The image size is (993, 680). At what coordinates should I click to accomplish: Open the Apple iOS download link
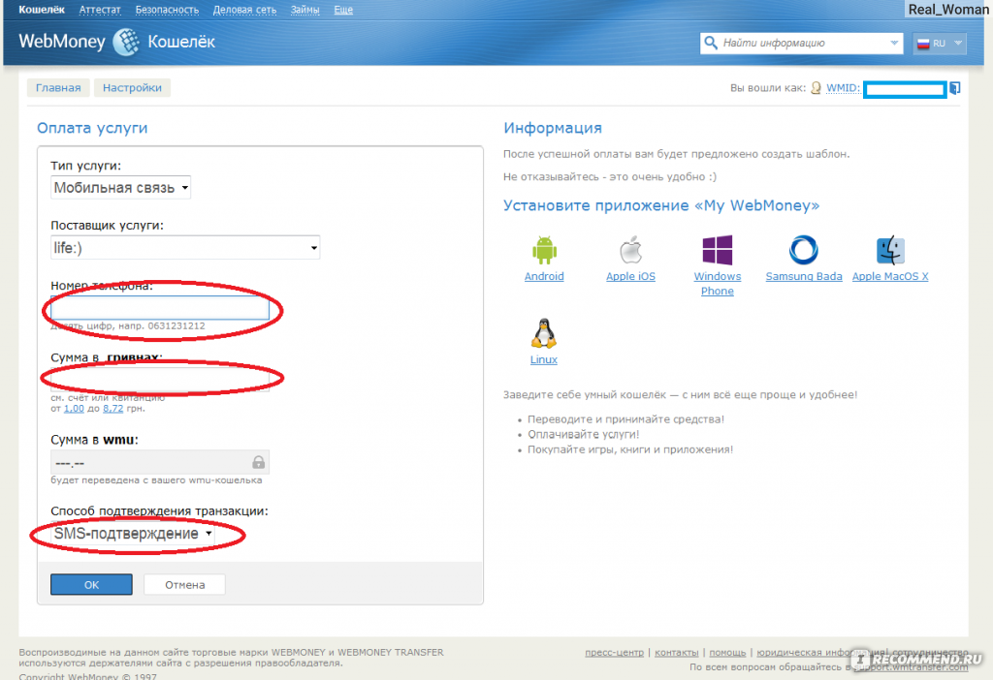click(x=630, y=276)
